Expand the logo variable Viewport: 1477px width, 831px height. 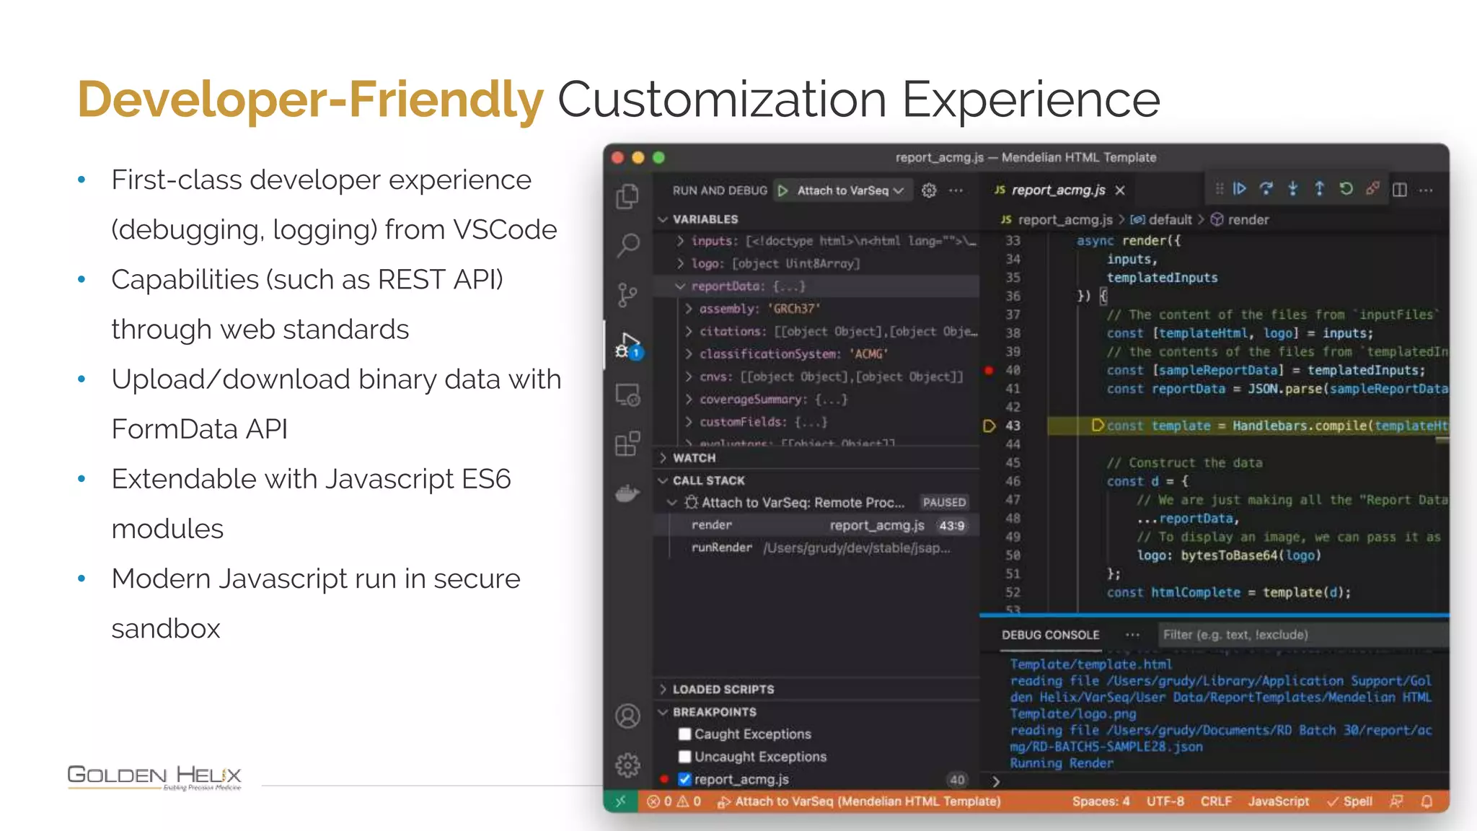click(x=680, y=263)
